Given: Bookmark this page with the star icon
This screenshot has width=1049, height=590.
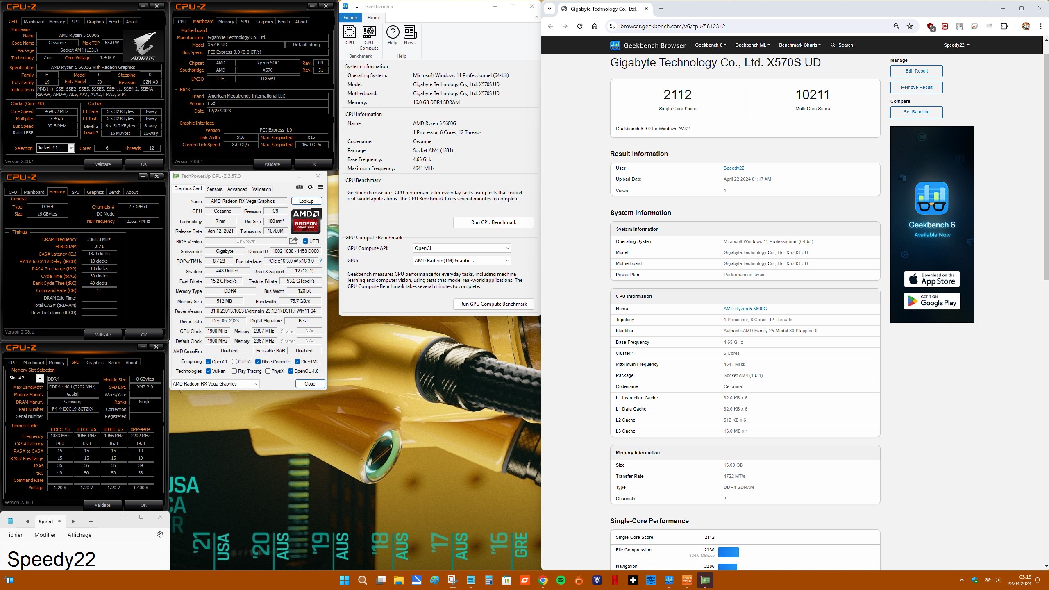Looking at the screenshot, I should tap(910, 26).
